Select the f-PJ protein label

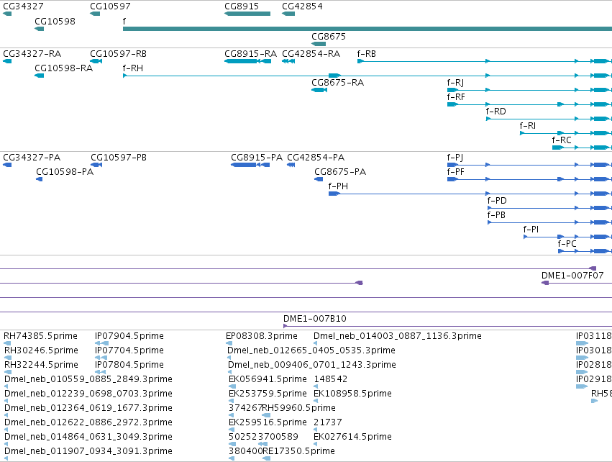pyautogui.click(x=455, y=158)
